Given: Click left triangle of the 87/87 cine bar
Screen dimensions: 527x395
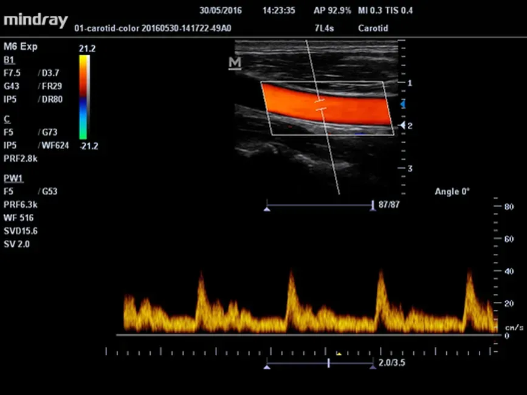Looking at the screenshot, I should pos(266,208).
